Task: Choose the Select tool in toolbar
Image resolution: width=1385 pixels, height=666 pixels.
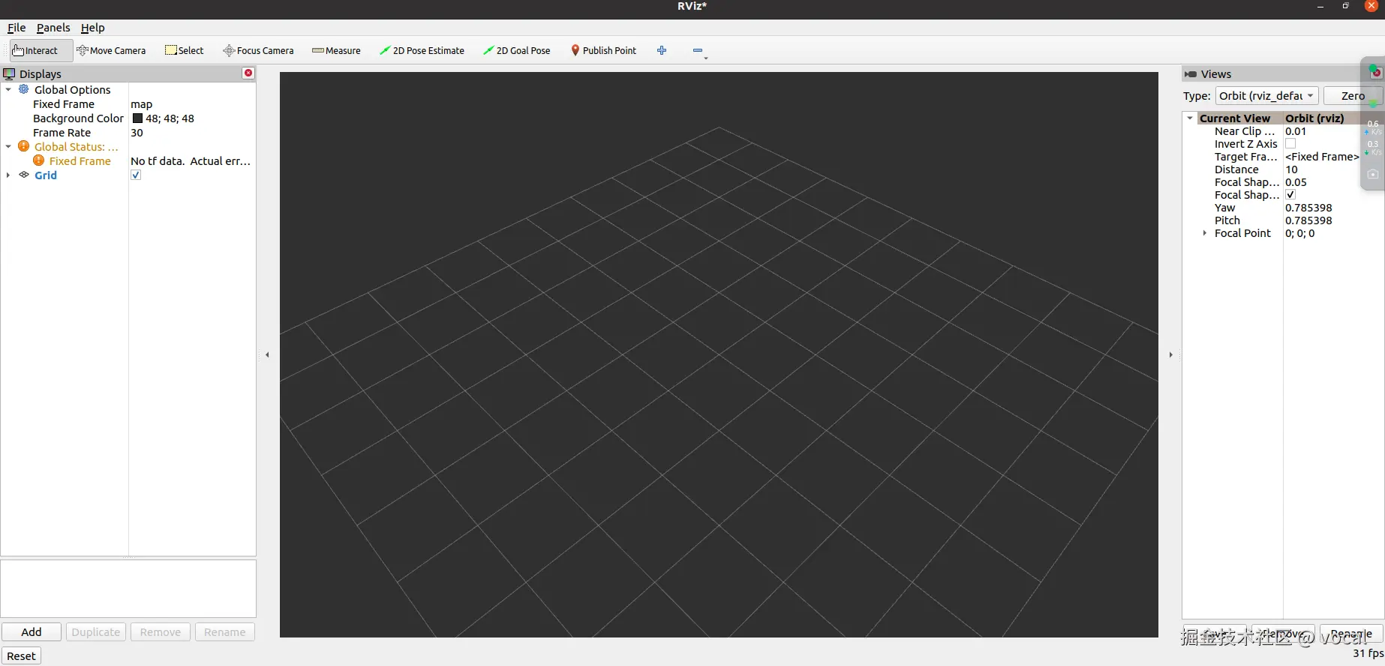Action: [185, 50]
